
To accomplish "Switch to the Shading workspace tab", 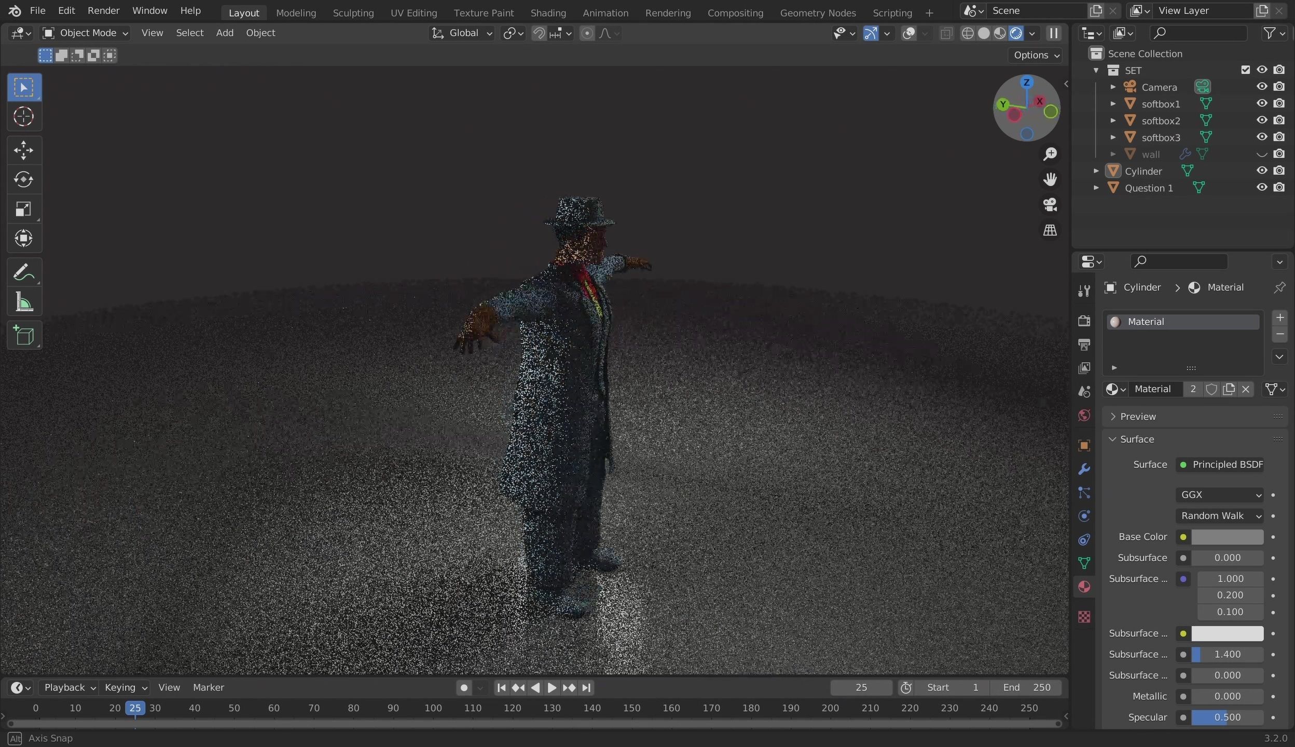I will (x=548, y=12).
